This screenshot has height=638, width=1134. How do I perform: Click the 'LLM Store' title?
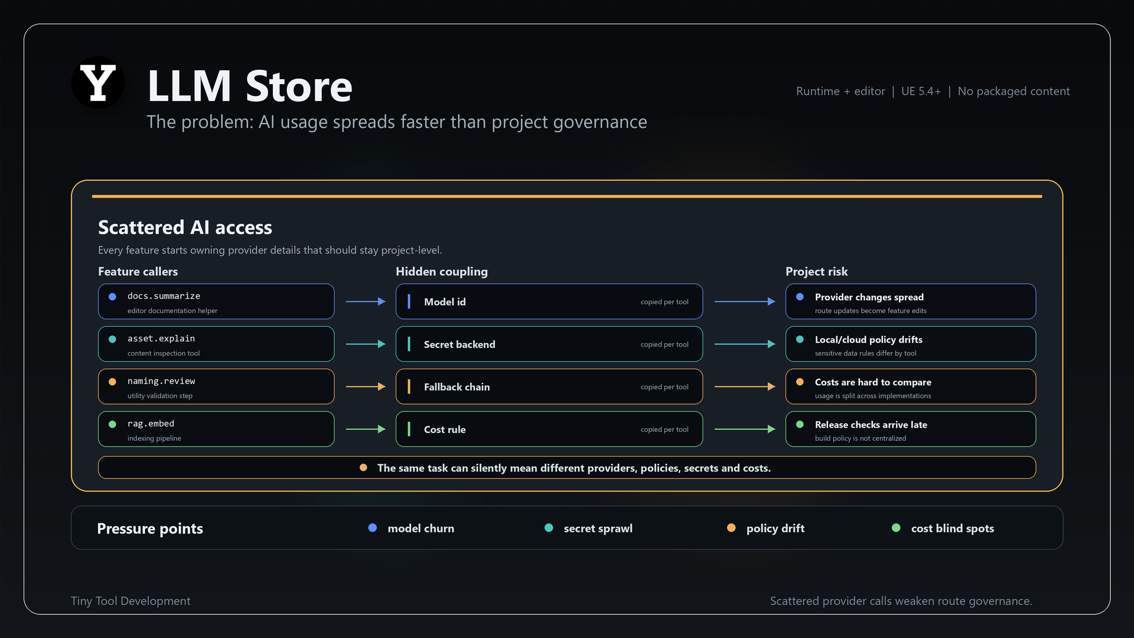pyautogui.click(x=250, y=86)
